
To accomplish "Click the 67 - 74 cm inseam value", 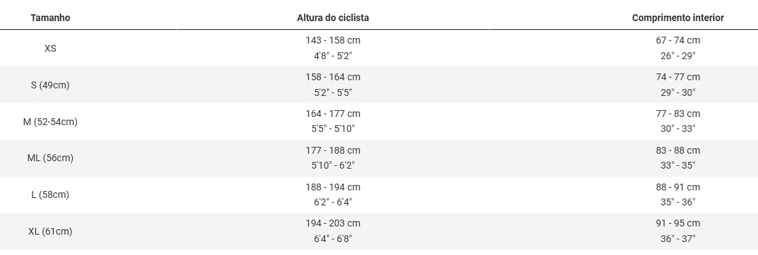I will pos(678,41).
